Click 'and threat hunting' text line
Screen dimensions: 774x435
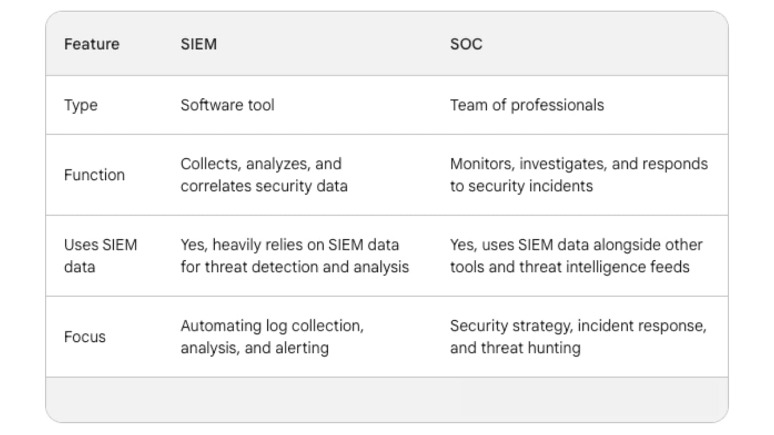click(x=515, y=348)
